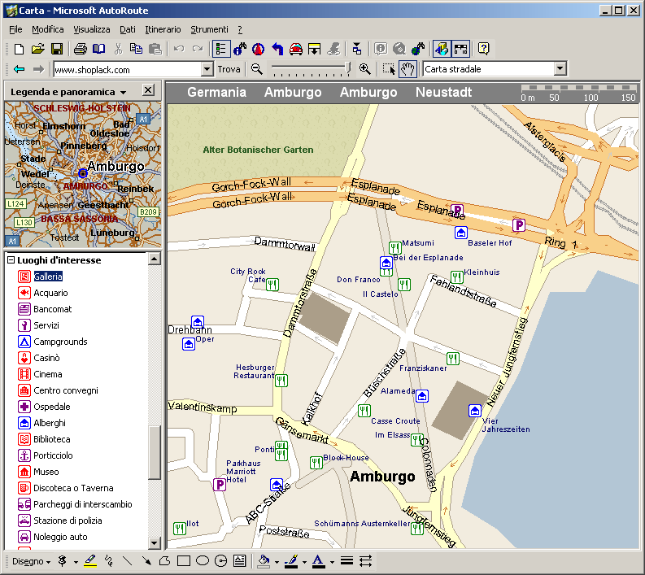This screenshot has height=575, width=645.
Task: Click the address input field www.shoplack.com
Action: pos(128,69)
